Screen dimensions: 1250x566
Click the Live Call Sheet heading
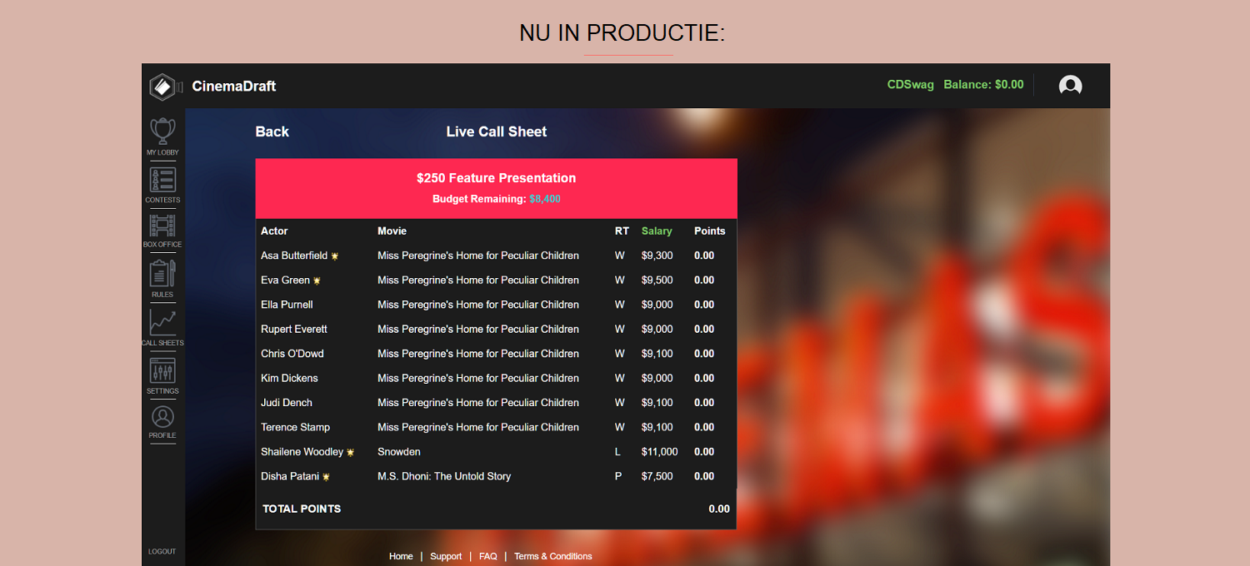[497, 132]
